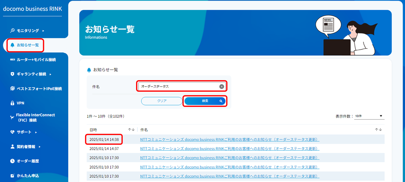Click the Flexible InterConnect network icon
This screenshot has height=182, width=405.
coord(12,117)
